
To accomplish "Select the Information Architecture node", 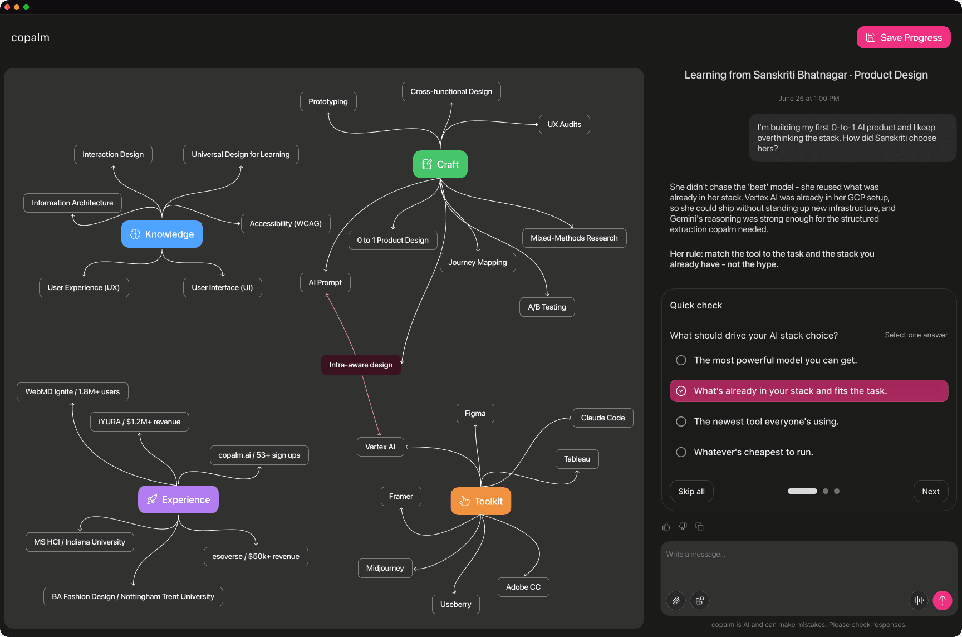I will pos(72,203).
